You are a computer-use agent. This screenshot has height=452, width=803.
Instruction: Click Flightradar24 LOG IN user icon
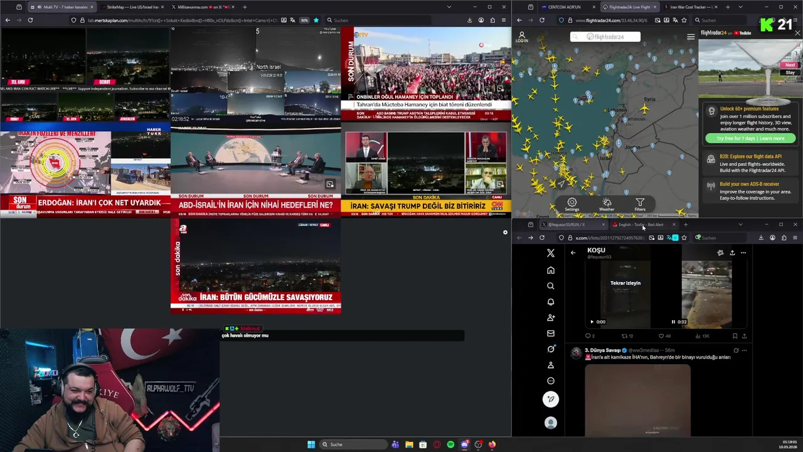coord(522,37)
